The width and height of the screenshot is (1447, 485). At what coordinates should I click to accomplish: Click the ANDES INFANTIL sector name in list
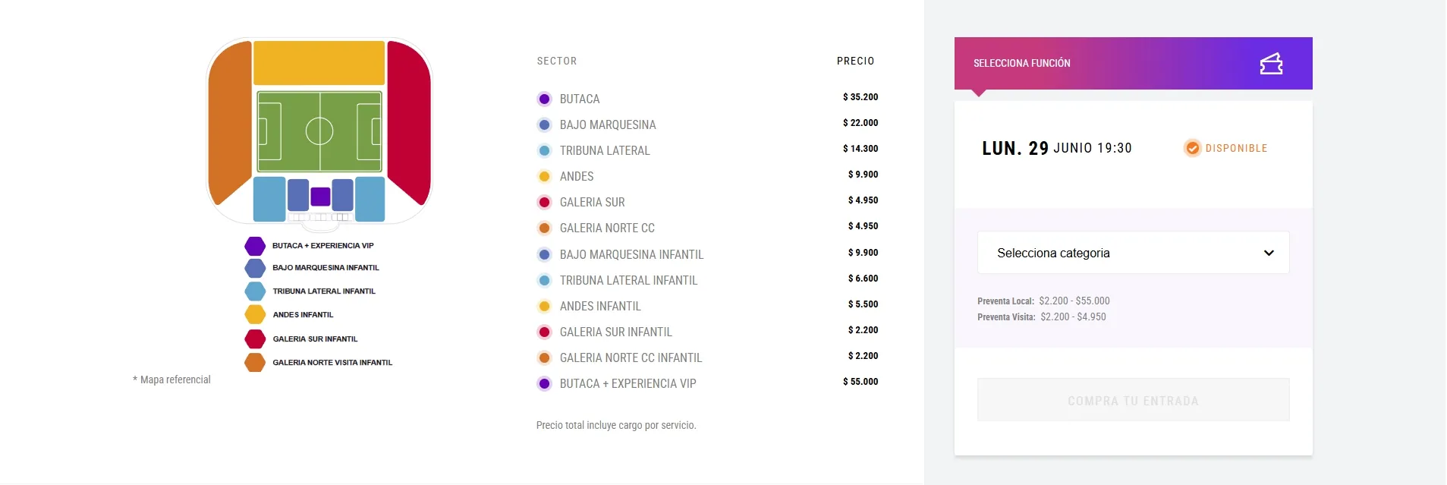[x=600, y=306]
